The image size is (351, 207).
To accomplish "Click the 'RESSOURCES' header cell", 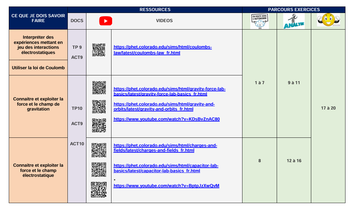I will pyautogui.click(x=155, y=10).
